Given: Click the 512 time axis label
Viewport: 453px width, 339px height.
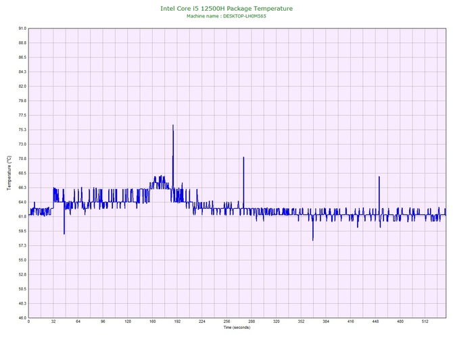Looking at the screenshot, I should tap(425, 321).
